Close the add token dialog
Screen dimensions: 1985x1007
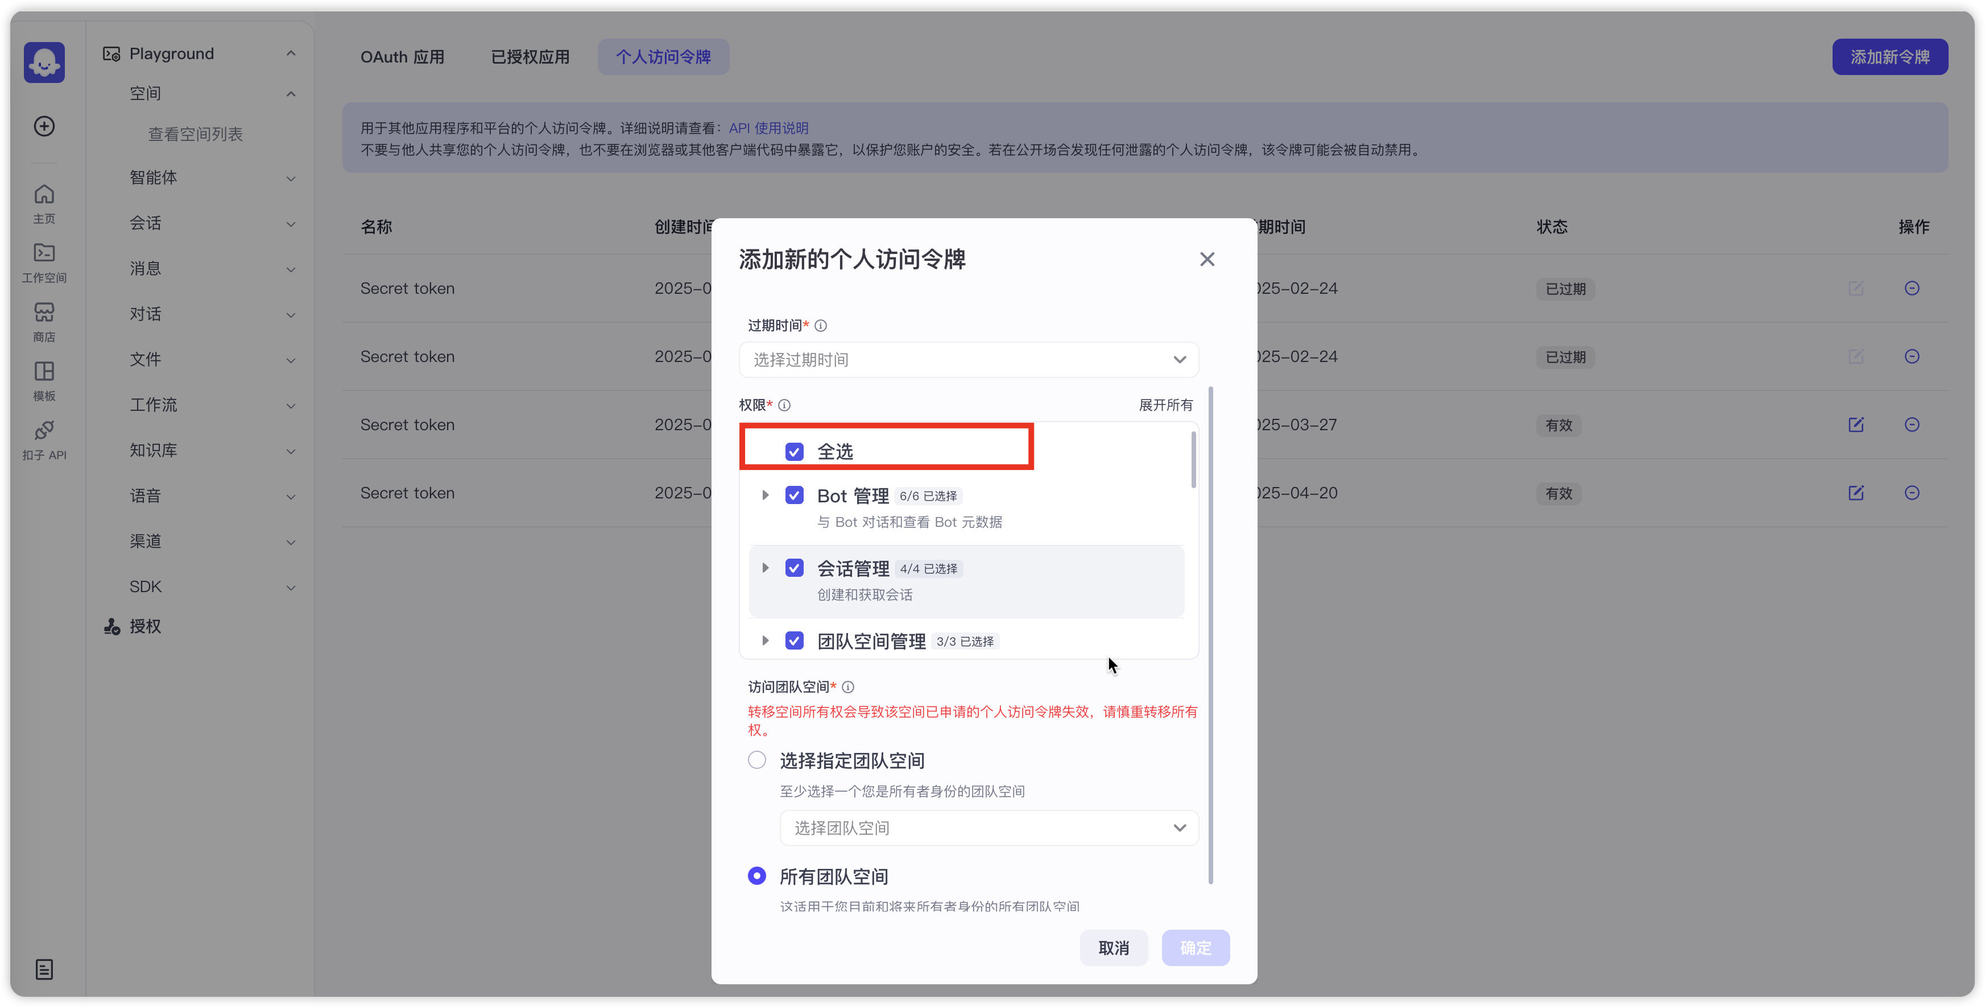click(1207, 260)
